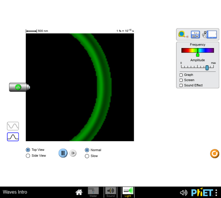
Task: Select continuous wave disturbance icon
Action: click(13, 126)
